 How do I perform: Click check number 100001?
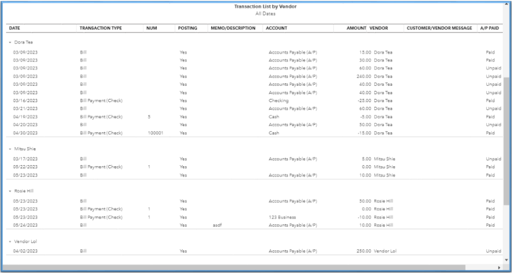(x=155, y=133)
